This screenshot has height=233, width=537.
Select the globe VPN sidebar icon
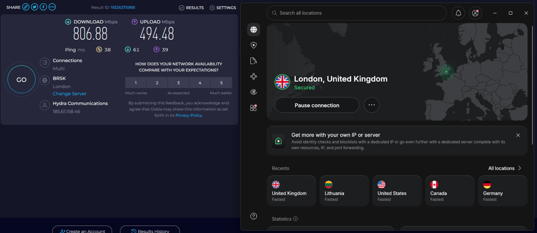point(253,30)
